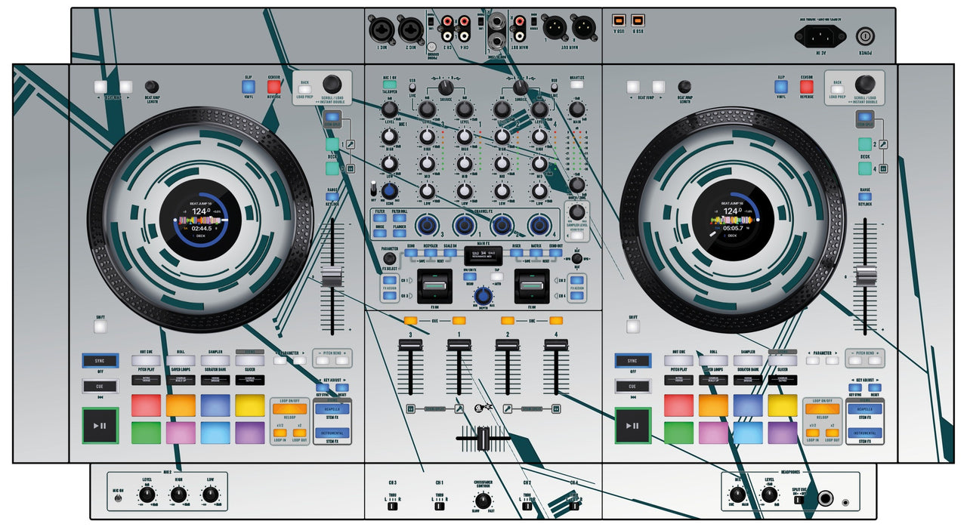Image resolution: width=967 pixels, height=527 pixels.
Task: Click the left FX ON paddle
Action: (x=435, y=286)
